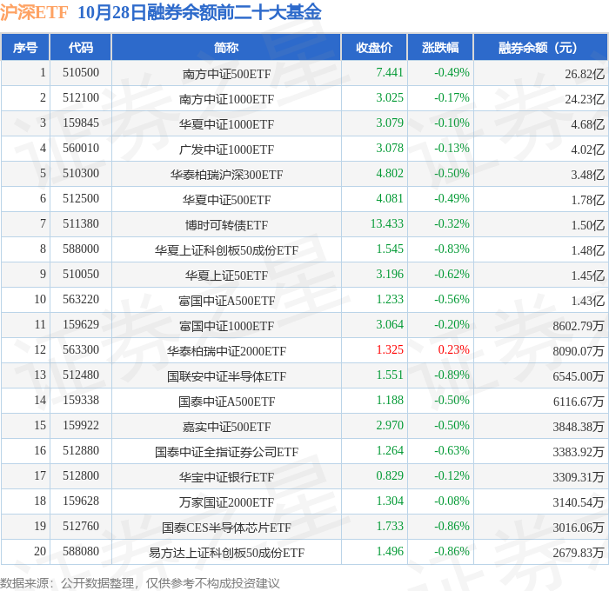Select the 易方达上证科创板50成份ETF name cell
This screenshot has height=591, width=609.
(x=226, y=553)
